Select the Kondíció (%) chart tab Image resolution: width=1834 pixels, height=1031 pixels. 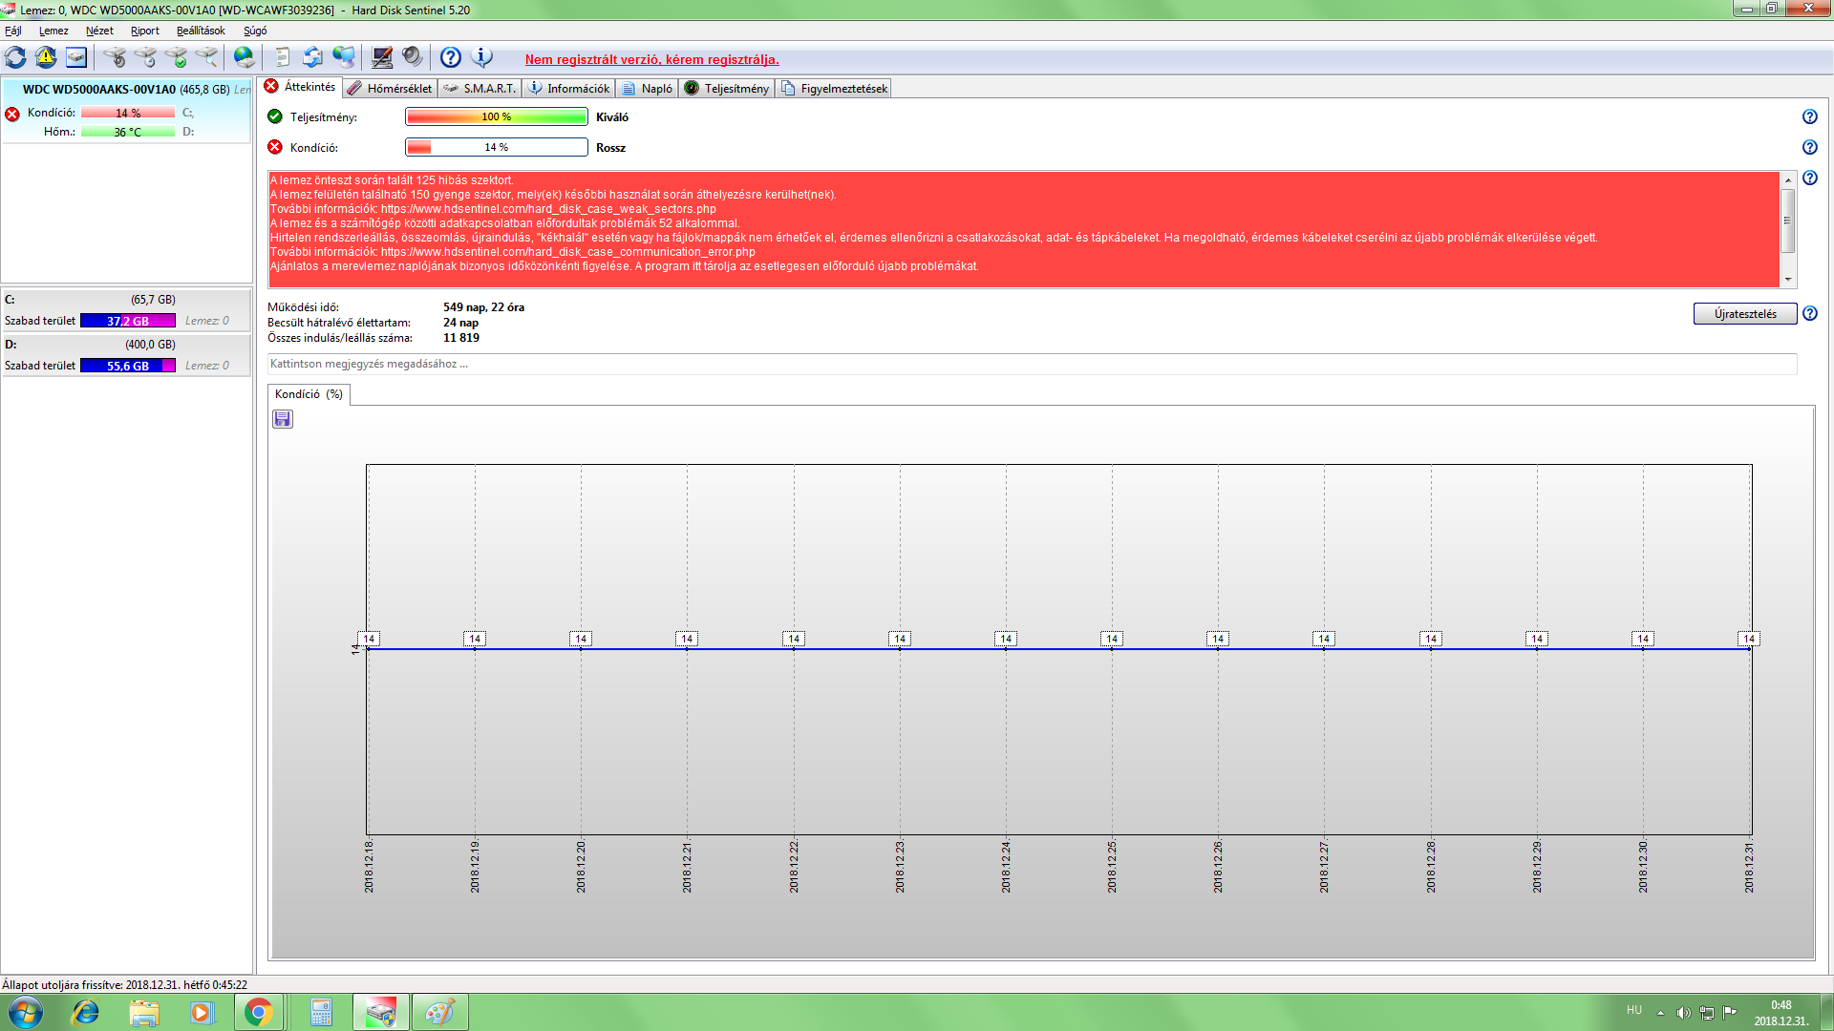click(309, 394)
